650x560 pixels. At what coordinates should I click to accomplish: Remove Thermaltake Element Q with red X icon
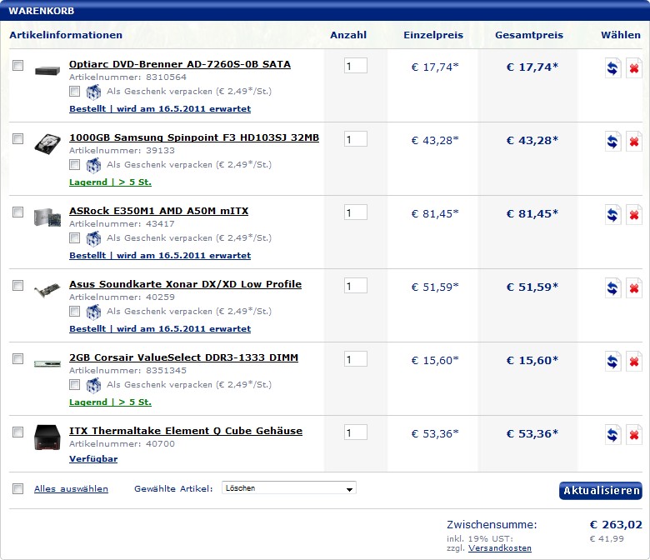click(x=633, y=435)
